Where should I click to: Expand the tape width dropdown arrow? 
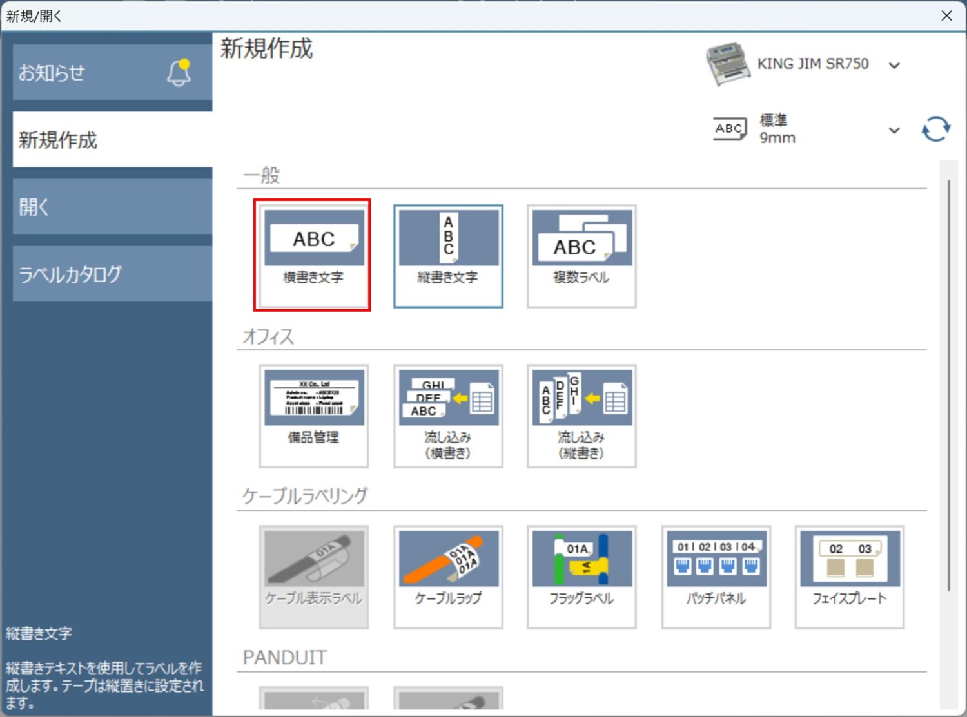tap(894, 130)
